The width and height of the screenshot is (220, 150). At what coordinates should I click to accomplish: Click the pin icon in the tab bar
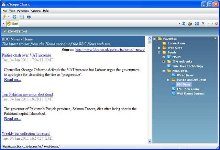(x=203, y=24)
